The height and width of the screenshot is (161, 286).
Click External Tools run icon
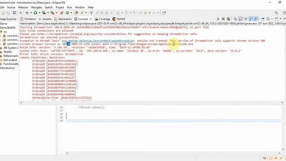click(x=52, y=13)
